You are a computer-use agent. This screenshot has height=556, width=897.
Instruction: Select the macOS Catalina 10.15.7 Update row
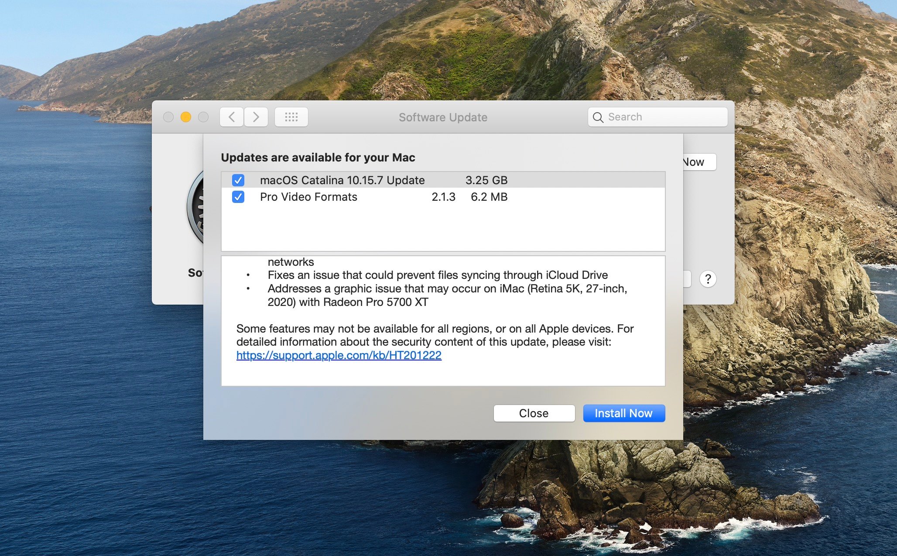pos(443,180)
